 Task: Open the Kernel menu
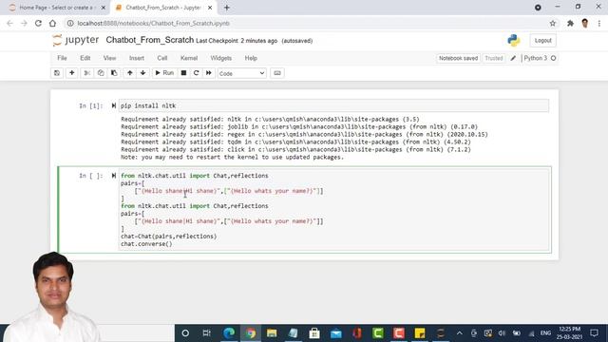(x=189, y=58)
